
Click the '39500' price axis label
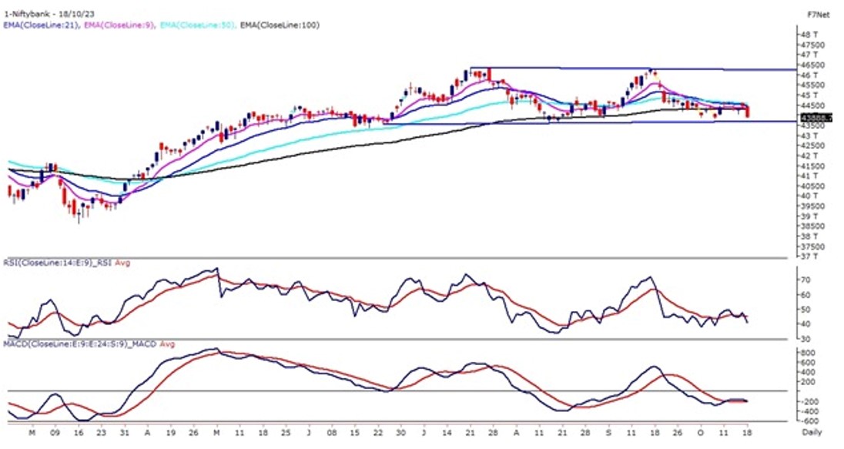(812, 206)
